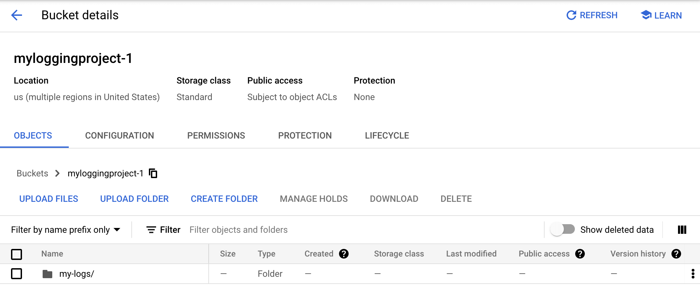Open the Permissions tab
Screen dimensions: 700x295
coord(216,135)
